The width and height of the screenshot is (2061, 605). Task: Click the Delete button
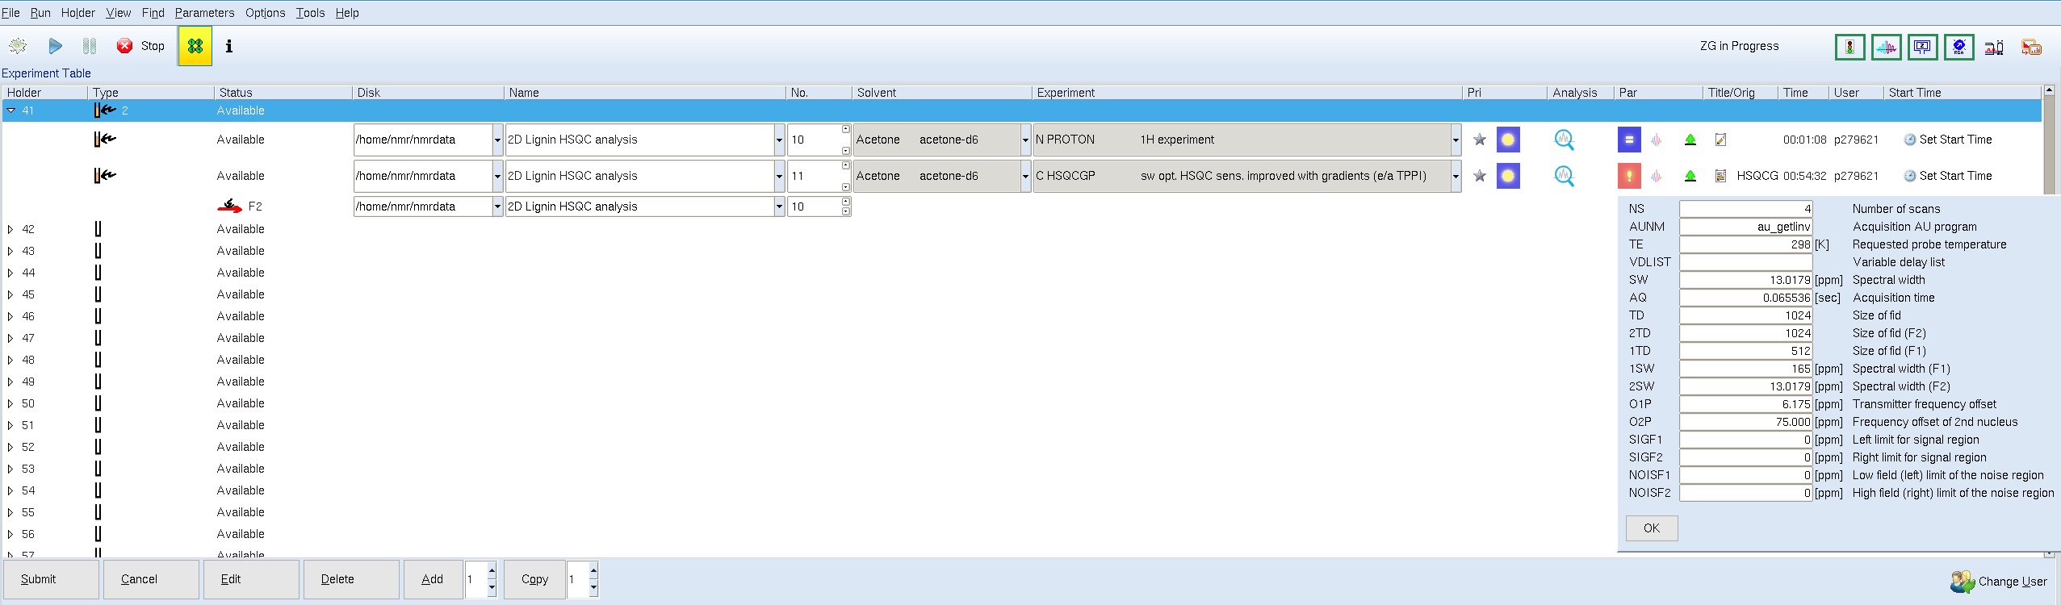click(x=351, y=579)
